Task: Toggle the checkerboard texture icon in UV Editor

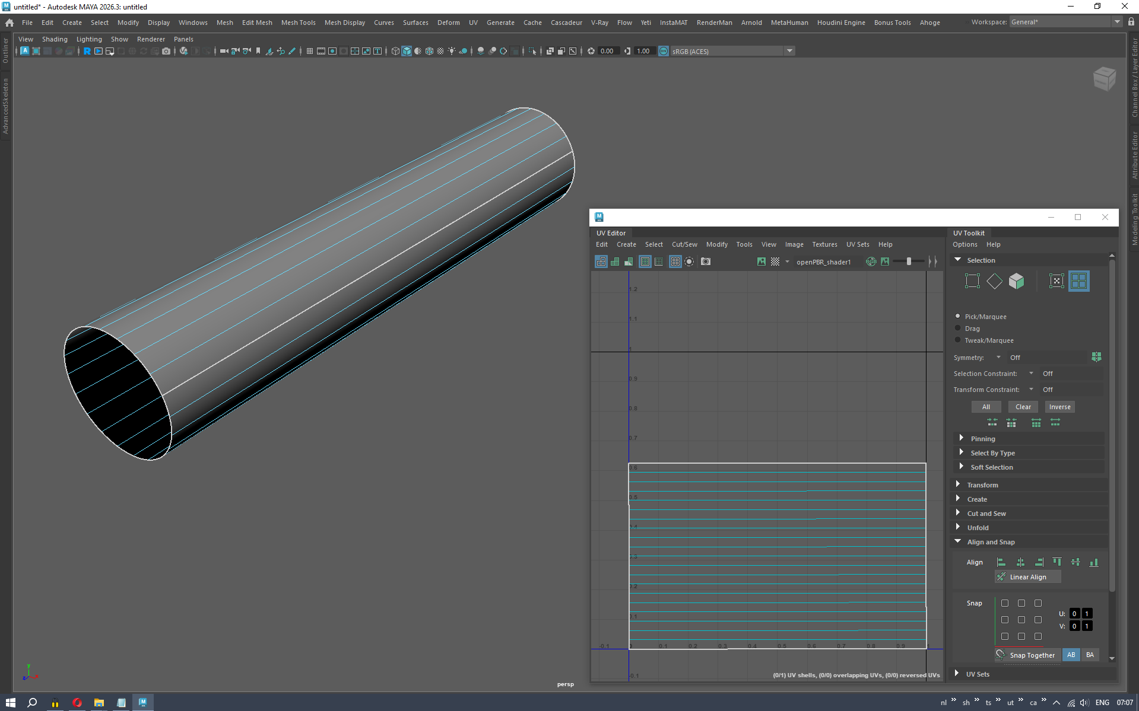Action: [775, 262]
